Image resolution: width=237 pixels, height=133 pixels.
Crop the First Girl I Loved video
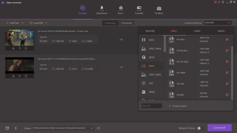pos(20,76)
